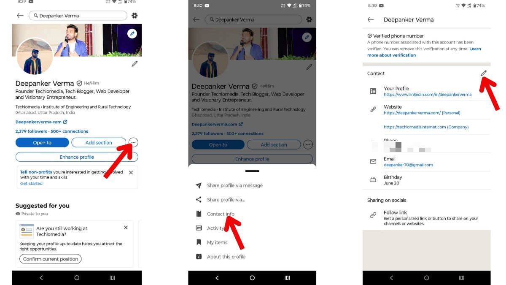This screenshot has height=285, width=506.
Task: Confirm current position at Techlomedia
Action: pos(51,259)
